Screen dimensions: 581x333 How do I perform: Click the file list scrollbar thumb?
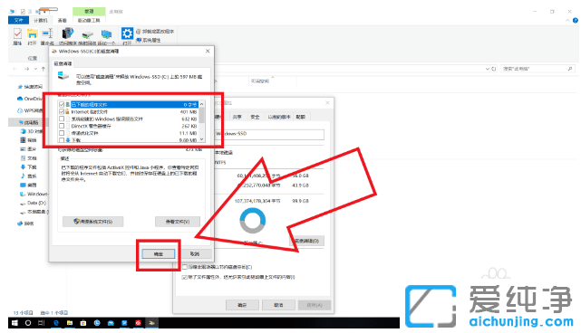[x=202, y=115]
